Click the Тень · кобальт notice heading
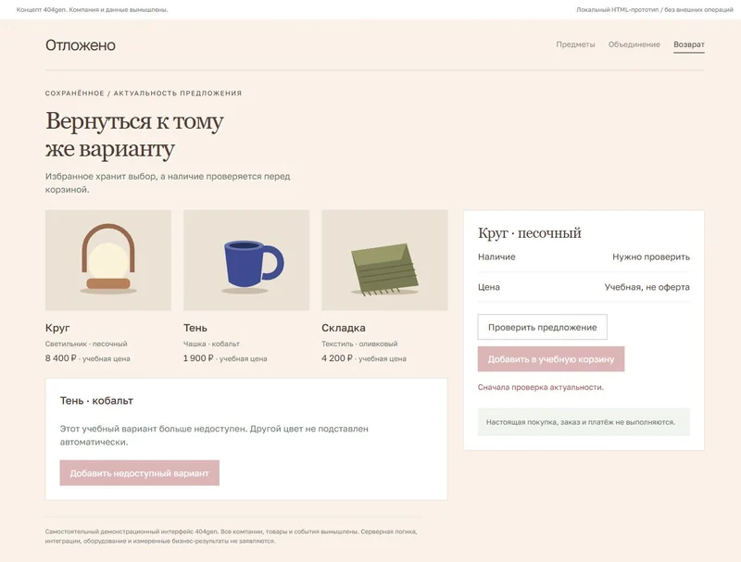Image resolution: width=741 pixels, height=562 pixels. click(x=96, y=401)
